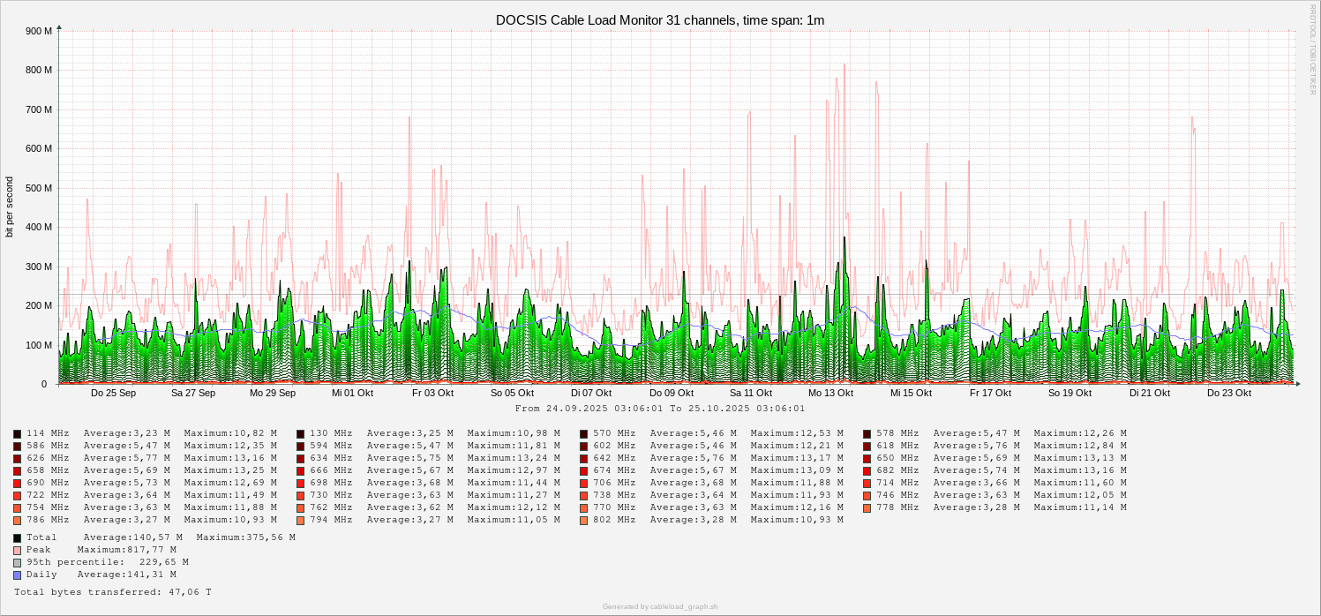1321x616 pixels.
Task: Click the 778 MHz legend swatch
Action: click(x=867, y=507)
